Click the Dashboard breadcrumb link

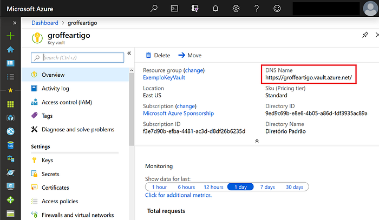coord(45,23)
